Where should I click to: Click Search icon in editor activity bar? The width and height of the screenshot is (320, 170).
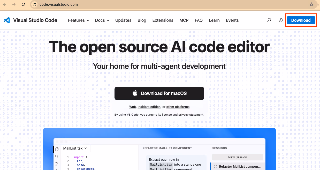57,157
